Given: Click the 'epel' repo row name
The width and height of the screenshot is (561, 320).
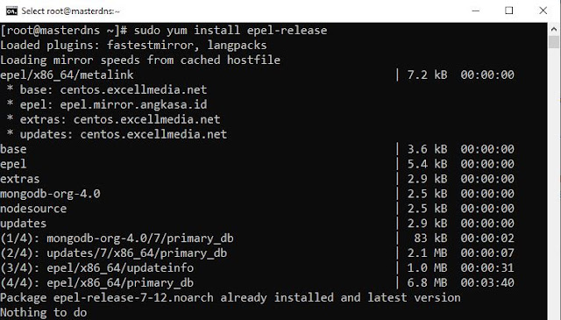Looking at the screenshot, I should pos(13,164).
